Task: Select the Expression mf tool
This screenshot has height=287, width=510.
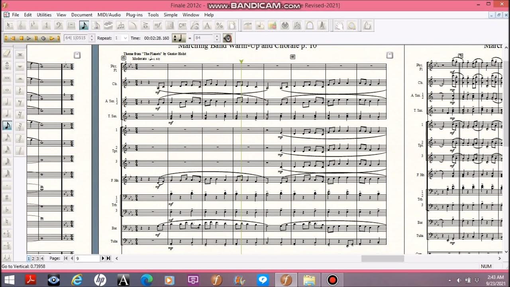Action: [157, 26]
